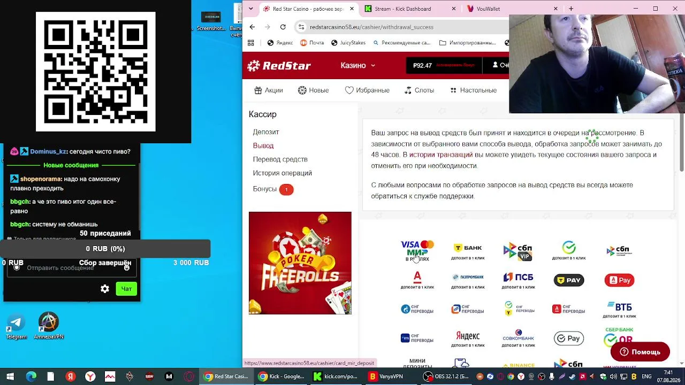Viewport: 685px width, 385px height.
Task: Open the Chrome tab search chevron
Action: click(x=252, y=9)
